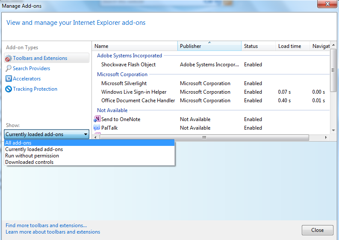Click the Accelerators arrow icon
The height and width of the screenshot is (240, 339).
click(x=9, y=79)
